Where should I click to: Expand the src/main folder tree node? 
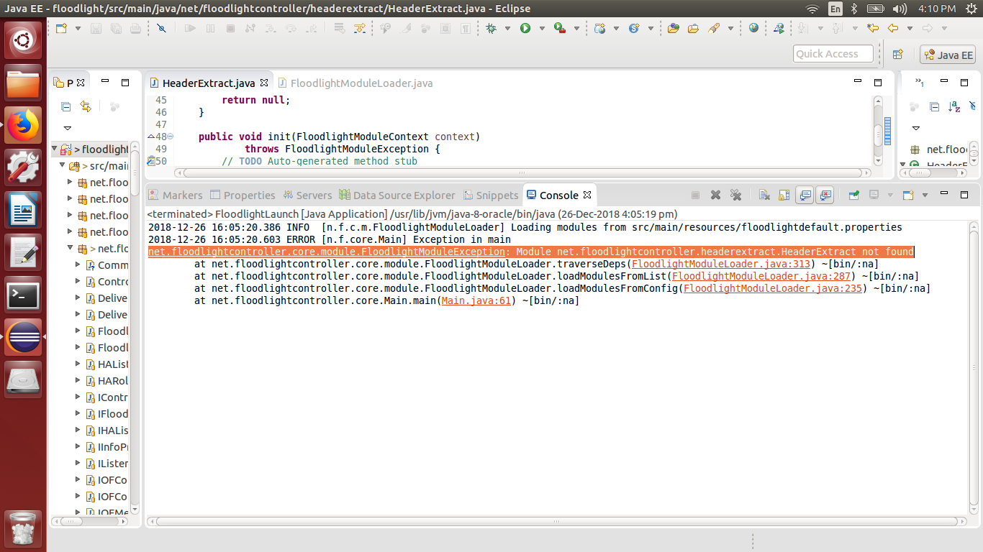(x=62, y=166)
